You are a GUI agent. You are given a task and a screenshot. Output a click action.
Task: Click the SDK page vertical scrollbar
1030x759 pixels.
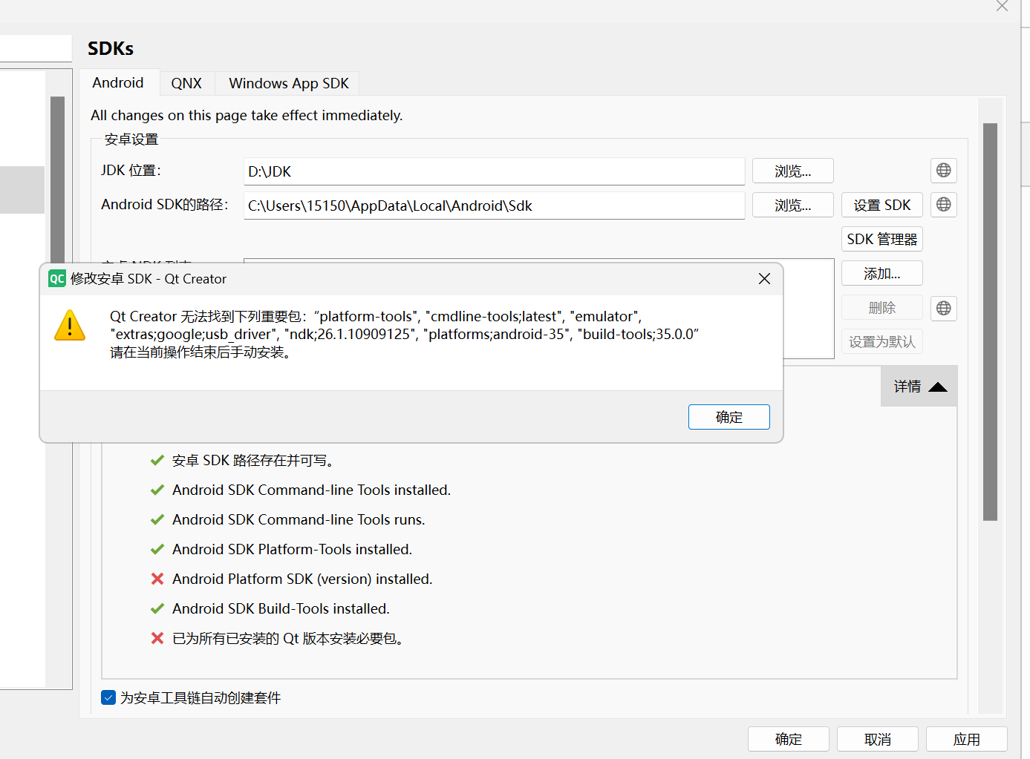point(990,322)
